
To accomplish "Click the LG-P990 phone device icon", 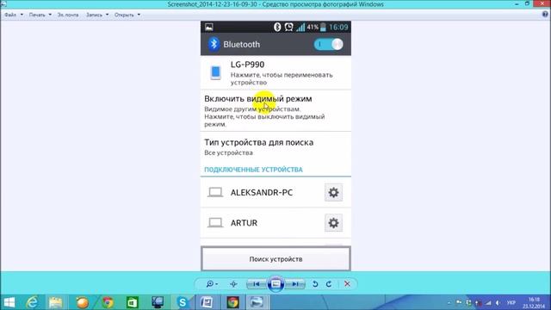I will coord(216,72).
